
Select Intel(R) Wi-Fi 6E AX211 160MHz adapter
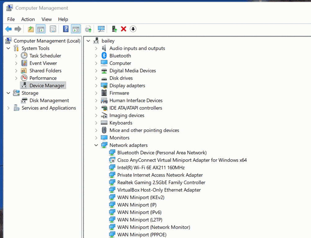(151, 167)
